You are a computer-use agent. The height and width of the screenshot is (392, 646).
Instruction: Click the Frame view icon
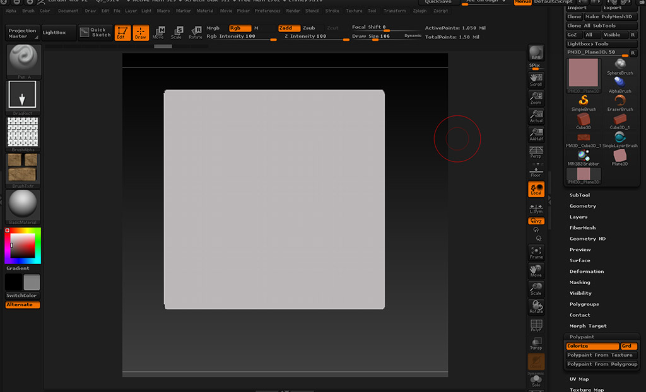coord(536,252)
